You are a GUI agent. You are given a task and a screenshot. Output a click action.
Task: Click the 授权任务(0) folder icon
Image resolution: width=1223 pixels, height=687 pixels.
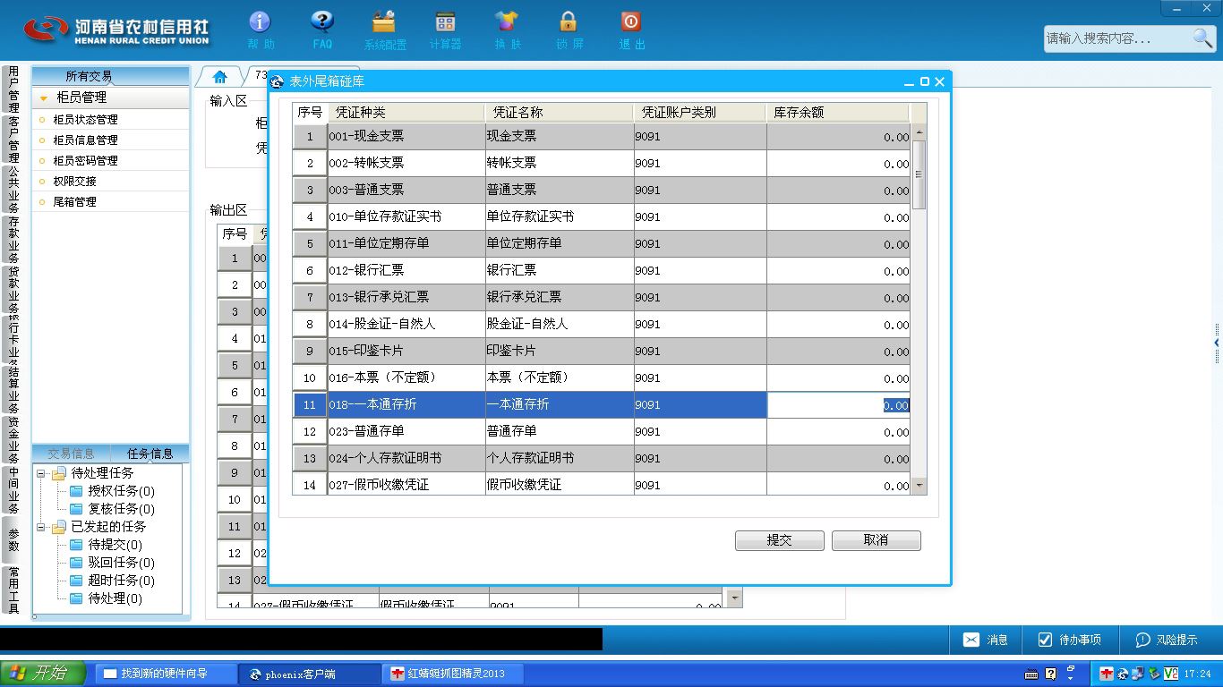coord(76,491)
